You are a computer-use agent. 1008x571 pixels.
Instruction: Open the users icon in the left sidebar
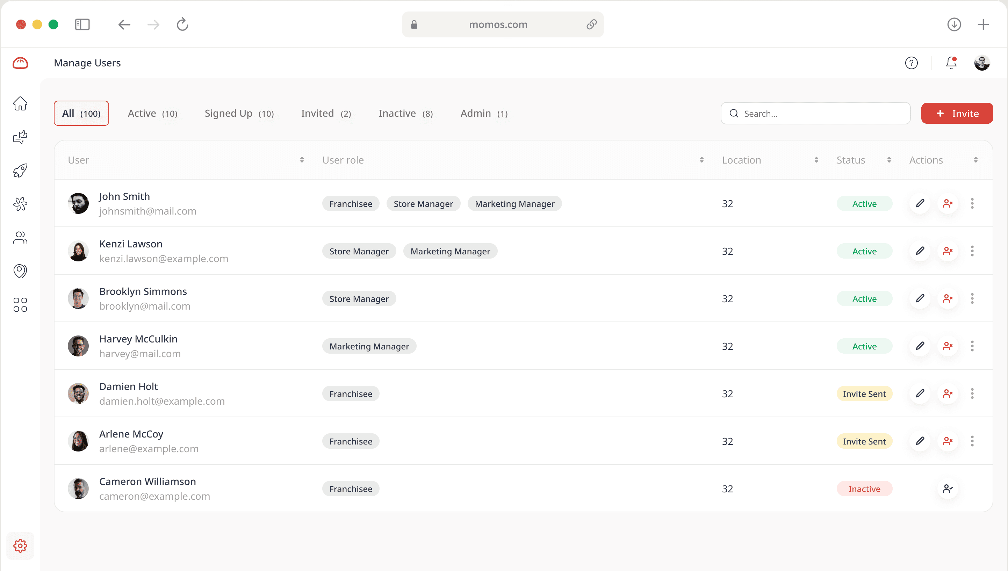click(20, 237)
